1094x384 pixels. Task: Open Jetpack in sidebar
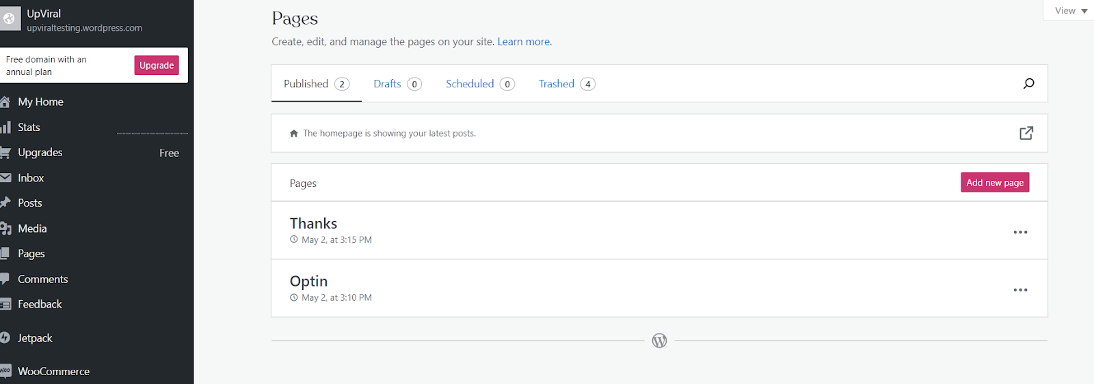pos(35,338)
